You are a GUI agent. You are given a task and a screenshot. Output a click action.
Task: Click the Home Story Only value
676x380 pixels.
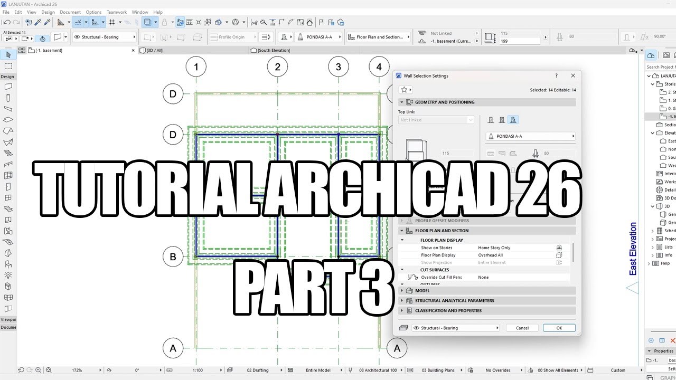tap(494, 248)
